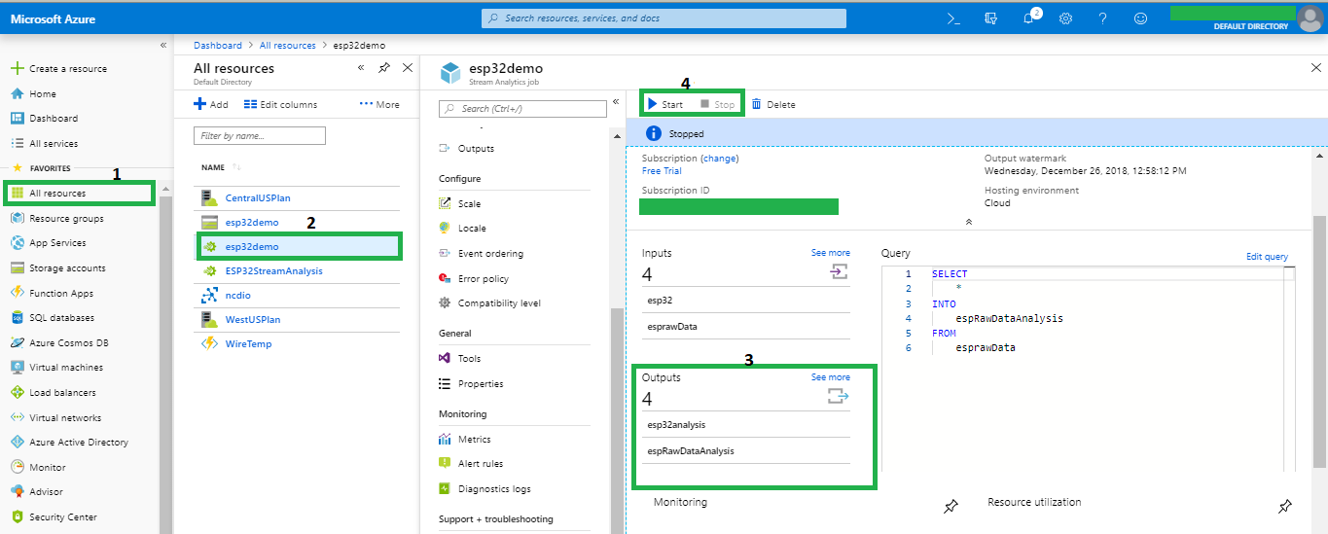Collapse the All resources blade chevrons
This screenshot has height=534, width=1328.
pyautogui.click(x=361, y=68)
